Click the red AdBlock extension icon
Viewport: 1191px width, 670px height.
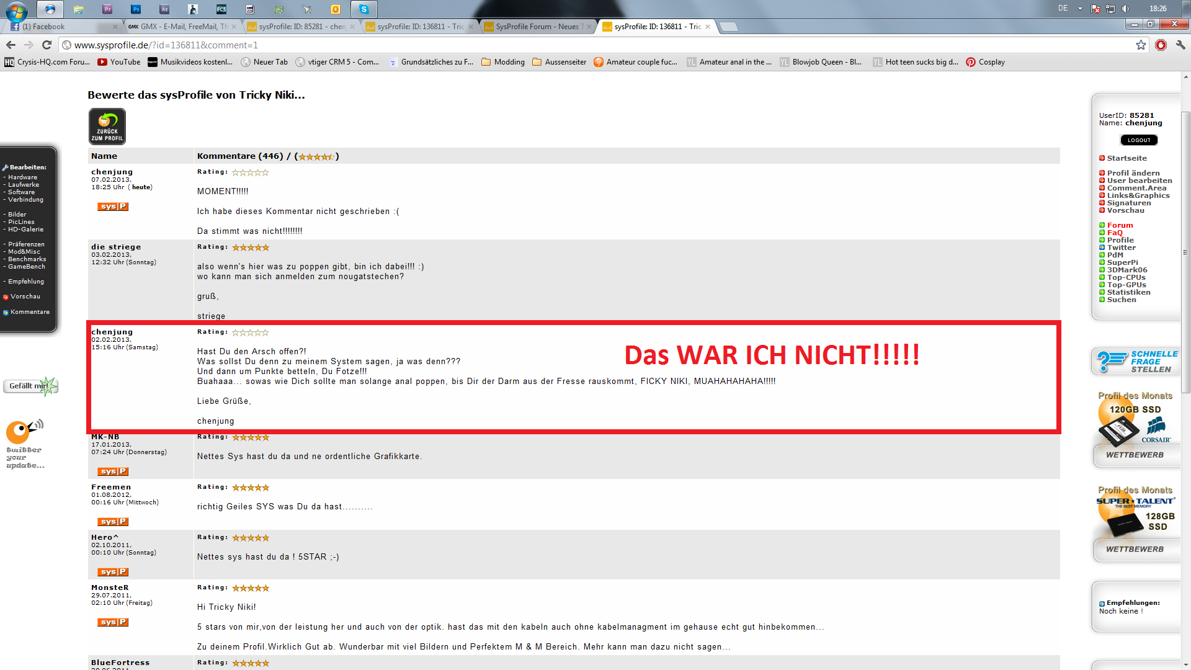[x=1161, y=45]
